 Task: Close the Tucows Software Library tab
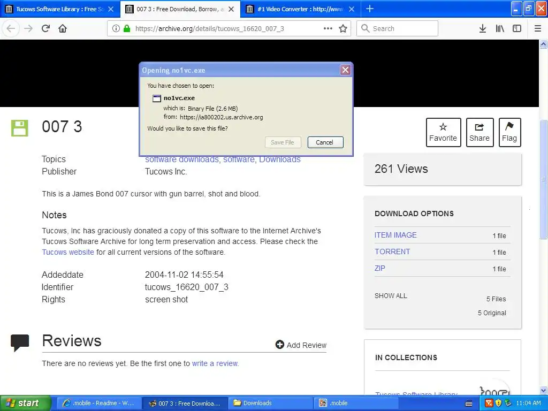point(111,9)
